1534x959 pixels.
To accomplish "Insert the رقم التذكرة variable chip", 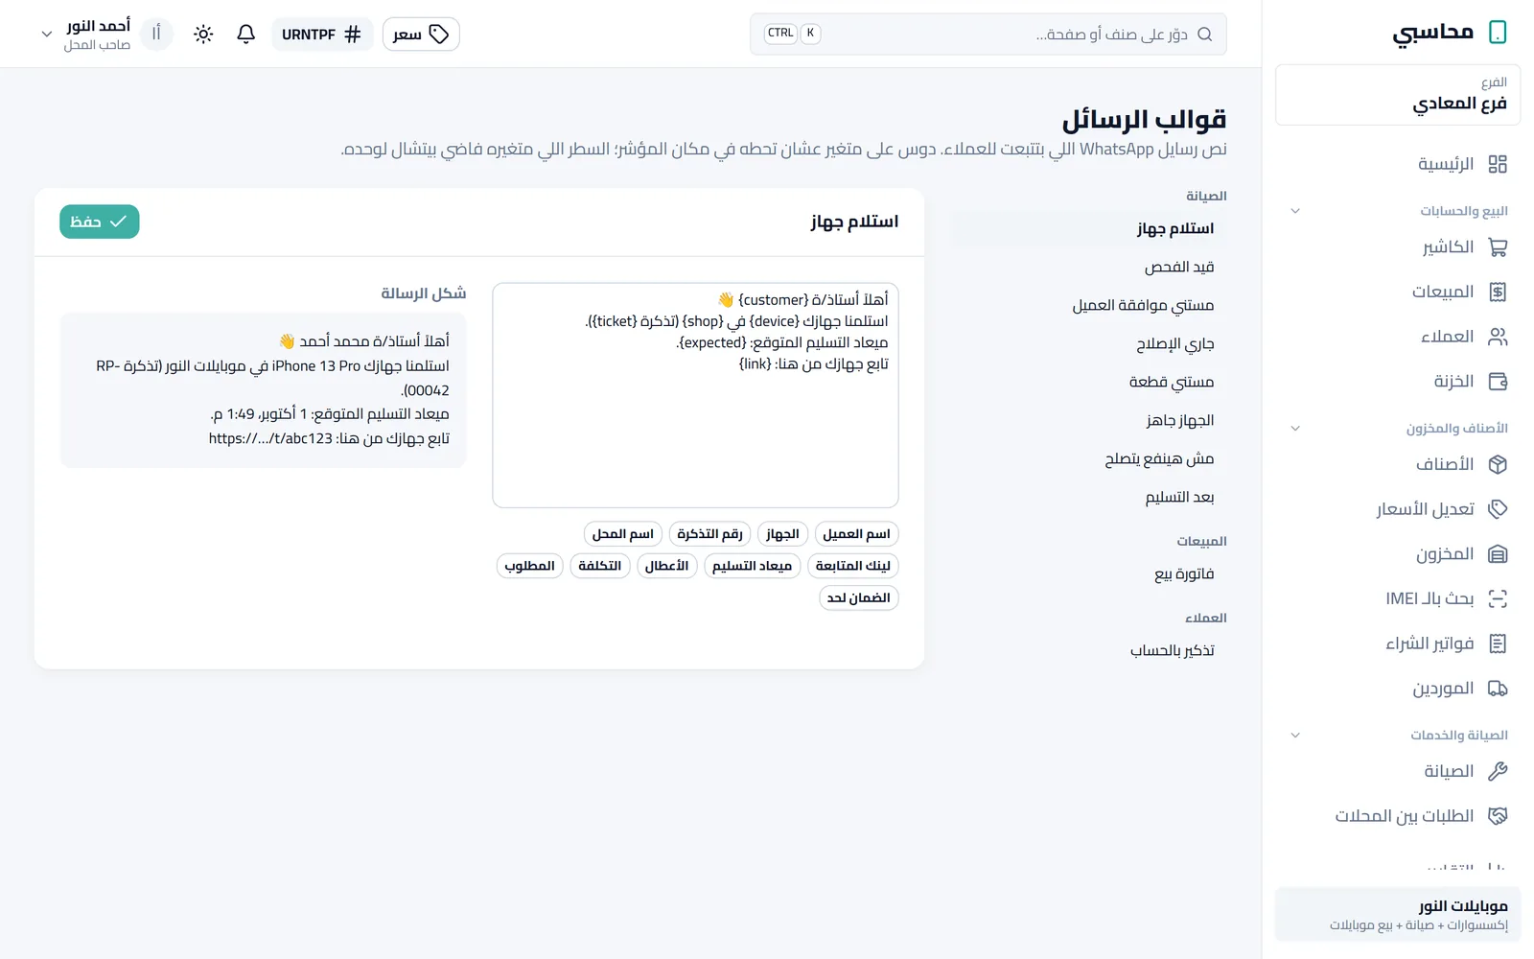I will click(709, 534).
